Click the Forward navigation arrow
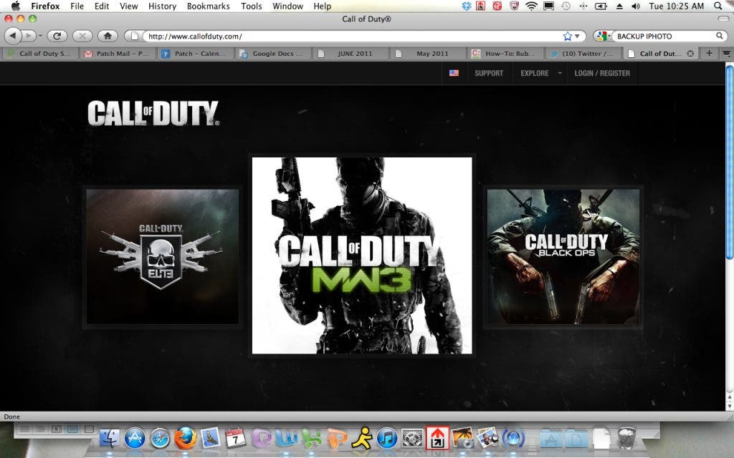734x458 pixels. click(x=28, y=36)
